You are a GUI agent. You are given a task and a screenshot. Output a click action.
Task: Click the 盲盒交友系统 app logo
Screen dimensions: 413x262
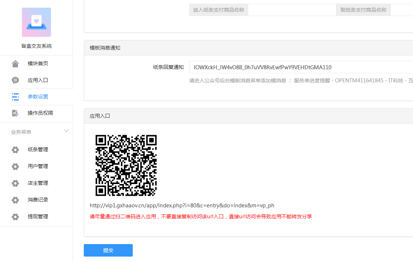coord(36,22)
